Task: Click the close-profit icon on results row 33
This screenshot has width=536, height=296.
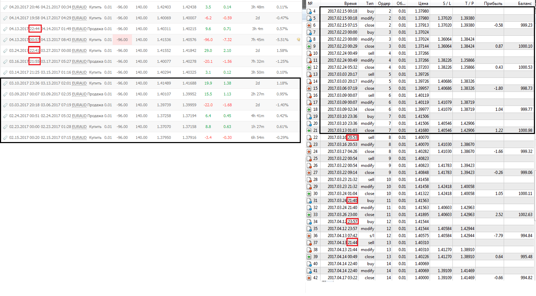Action: tap(309, 215)
